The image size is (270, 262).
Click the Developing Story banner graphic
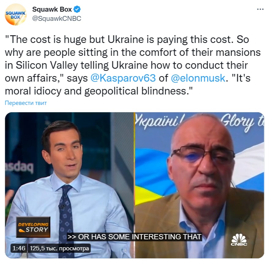33,227
